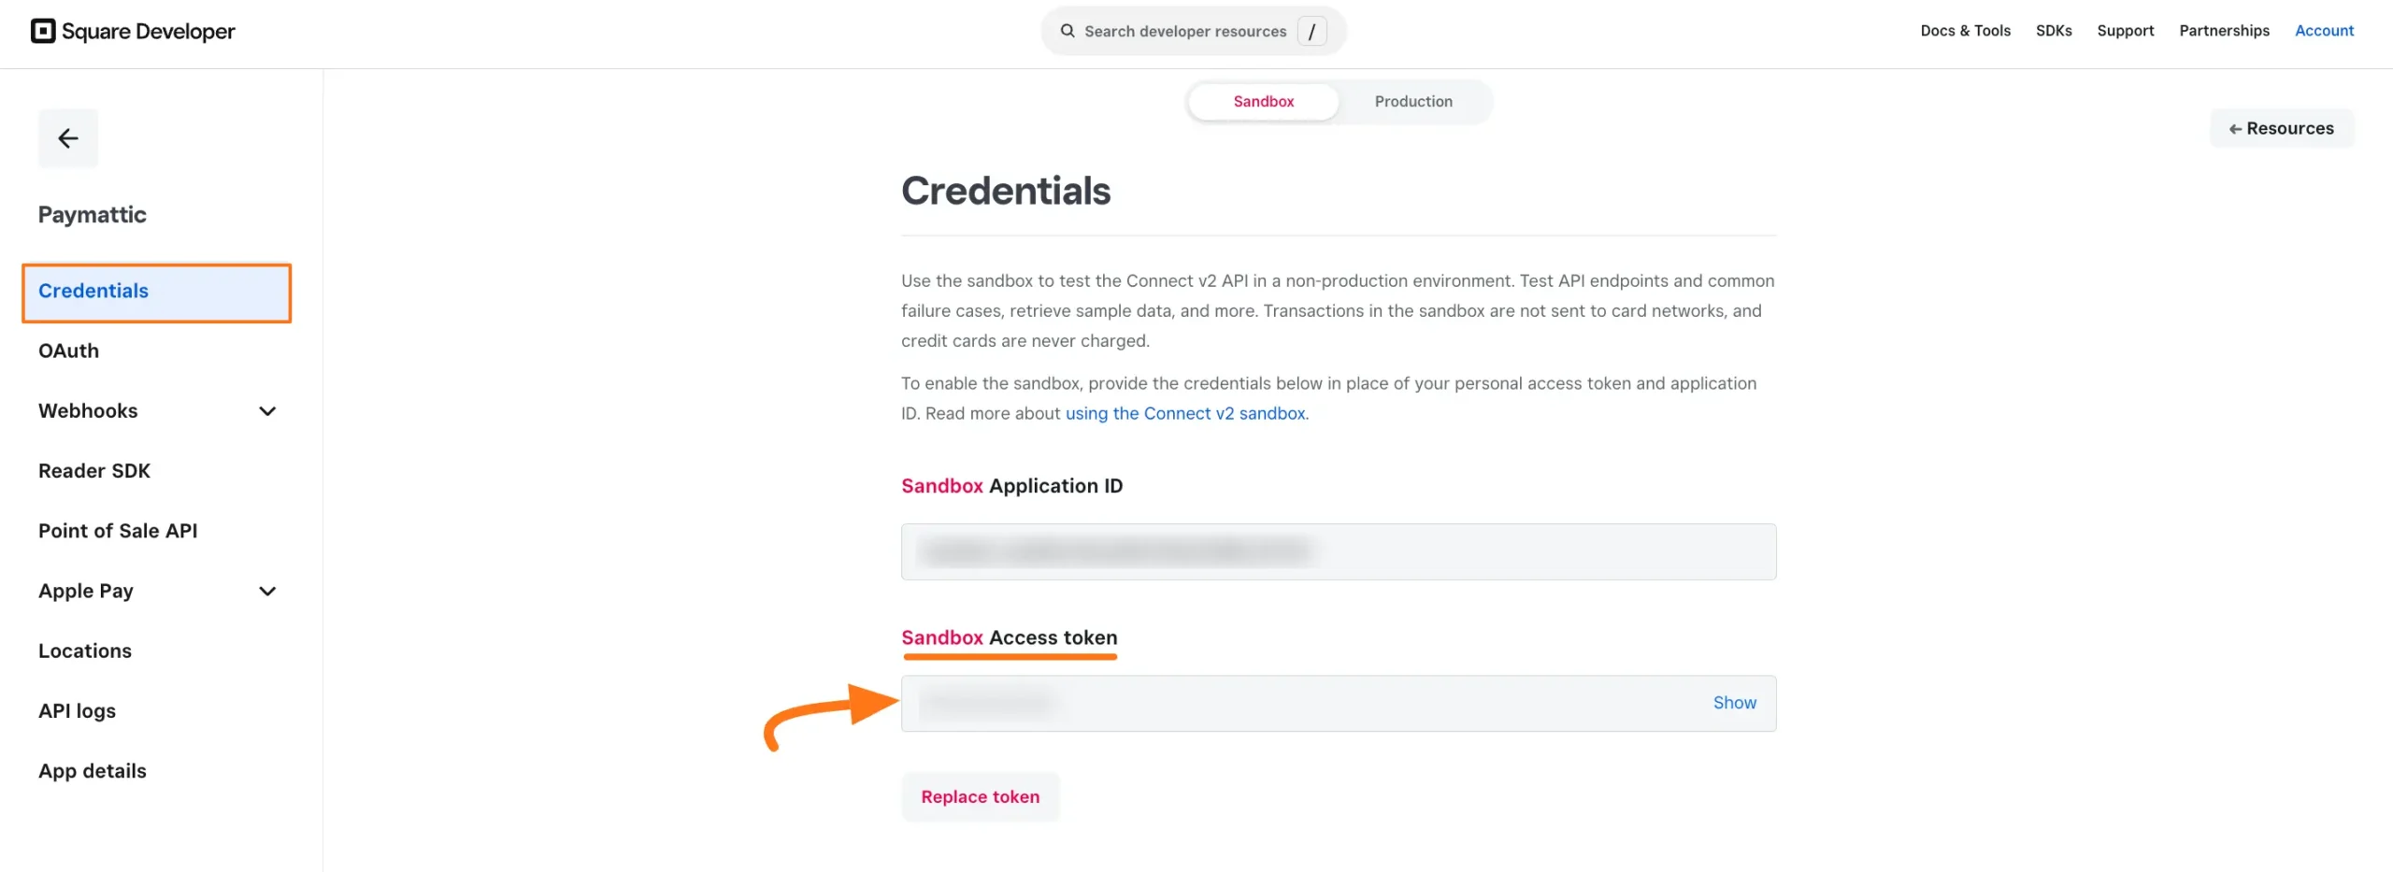
Task: Expand the Webhooks section
Action: click(x=266, y=411)
